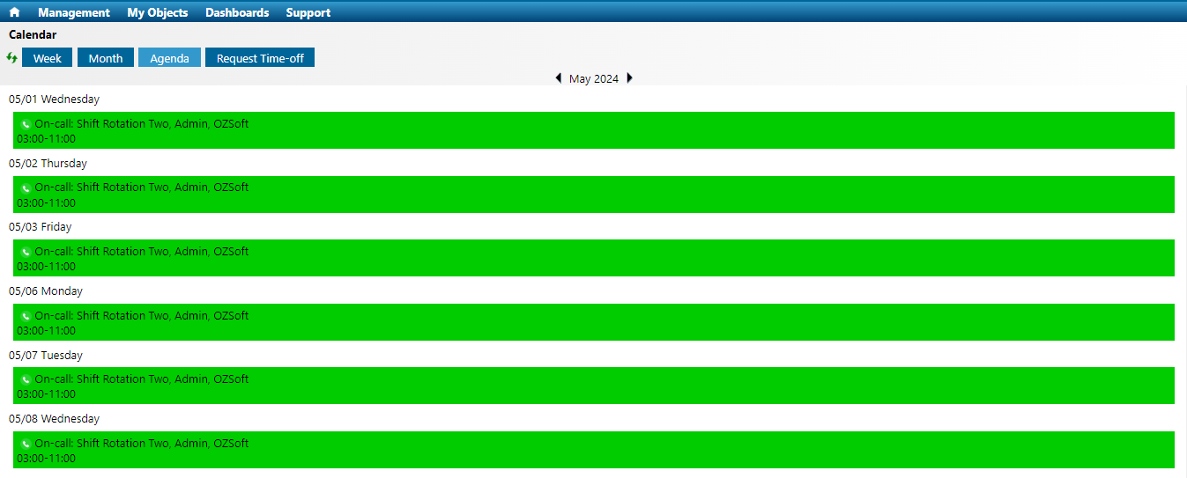Click the Home icon in top bar

click(14, 12)
